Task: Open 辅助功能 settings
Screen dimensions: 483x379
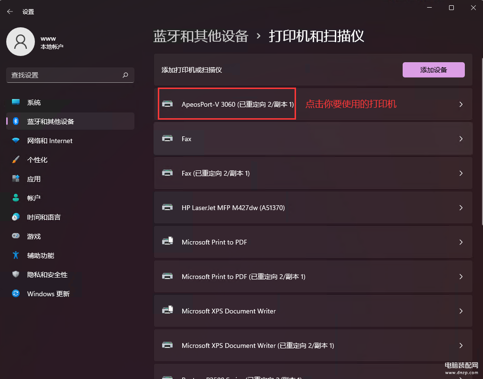Action: 70,255
